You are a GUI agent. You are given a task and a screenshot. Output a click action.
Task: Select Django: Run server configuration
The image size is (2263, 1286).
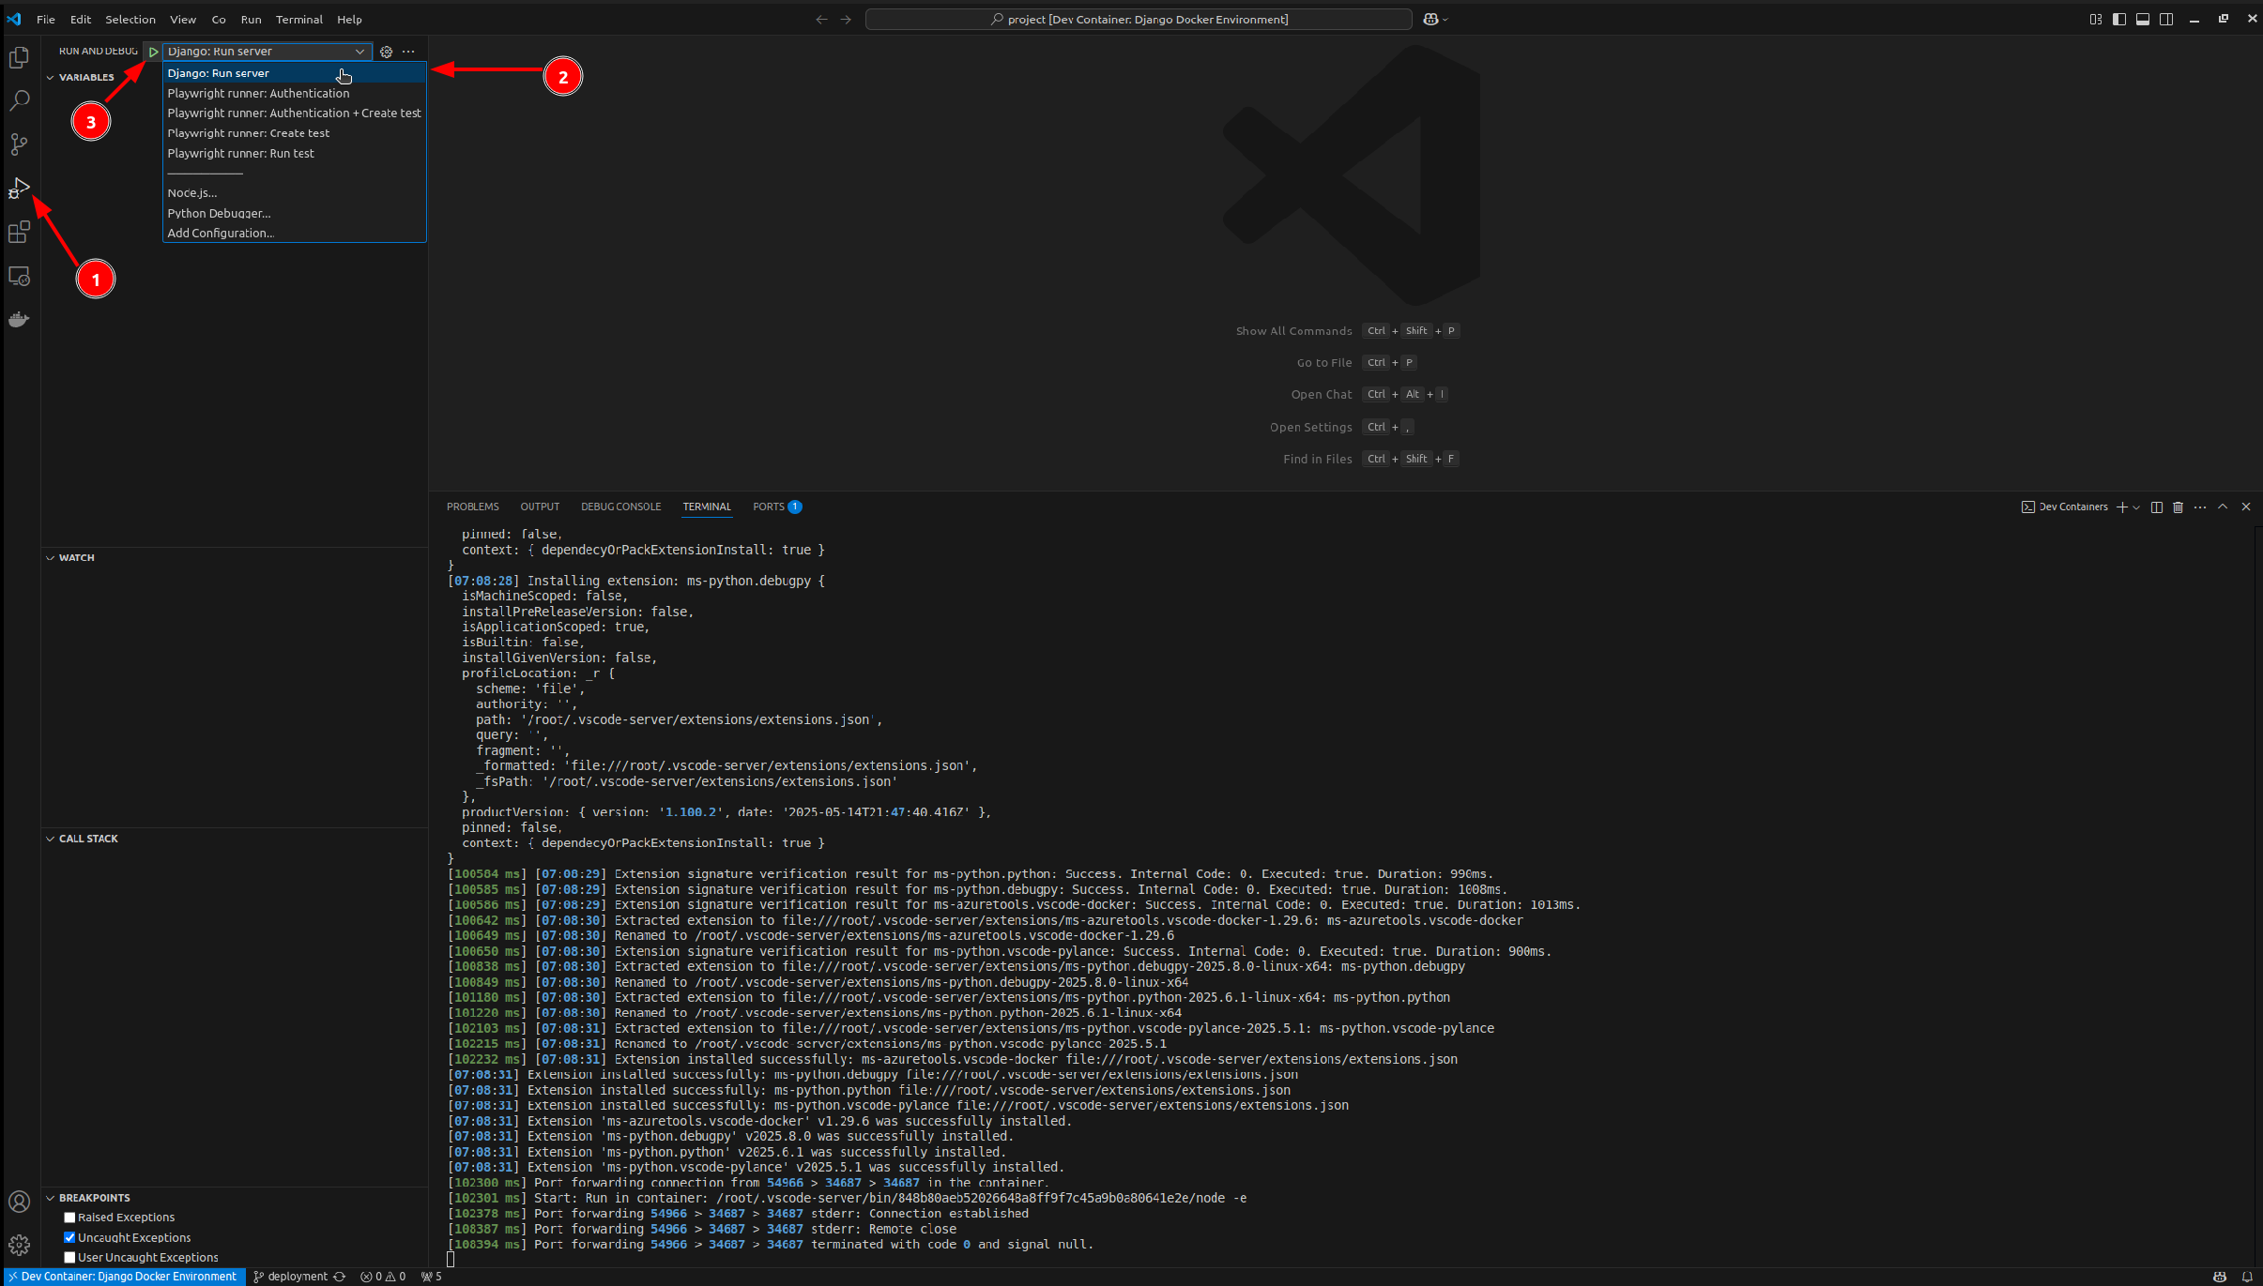(x=295, y=73)
